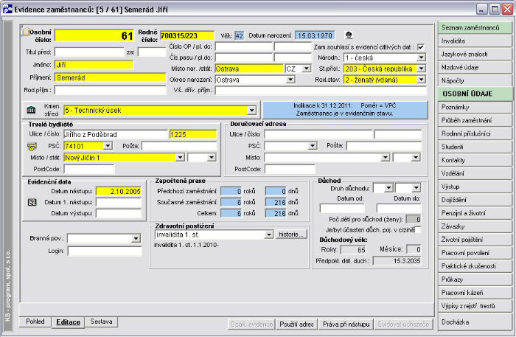
Task: Open the Nový Jičín 1 city dropdown
Action: pyautogui.click(x=180, y=157)
